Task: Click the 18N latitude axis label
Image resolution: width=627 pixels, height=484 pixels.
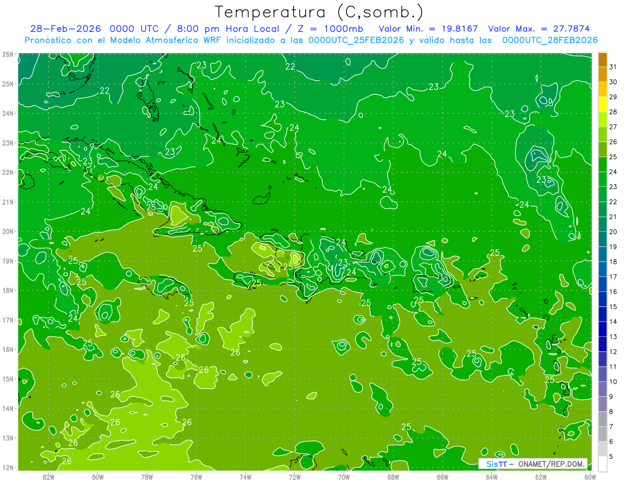Action: pos(8,290)
